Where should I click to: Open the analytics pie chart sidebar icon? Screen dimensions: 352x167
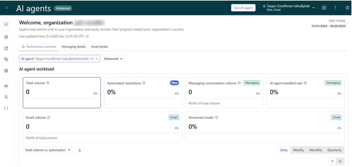[x=6, y=37]
